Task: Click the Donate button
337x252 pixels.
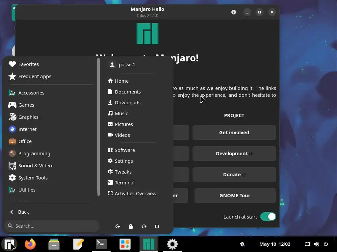Action: pyautogui.click(x=234, y=175)
